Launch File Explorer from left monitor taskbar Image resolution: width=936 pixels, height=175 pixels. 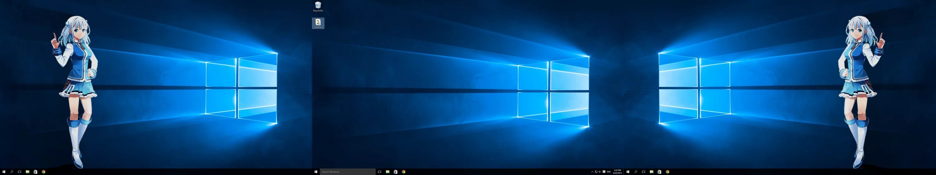[x=28, y=172]
